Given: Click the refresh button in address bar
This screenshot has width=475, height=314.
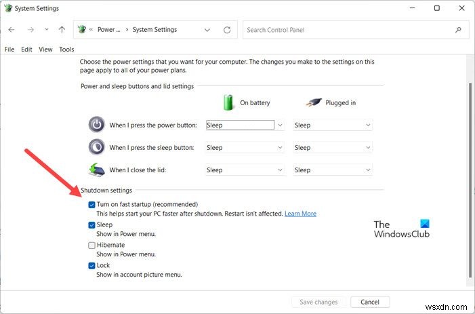Looking at the screenshot, I should point(227,30).
